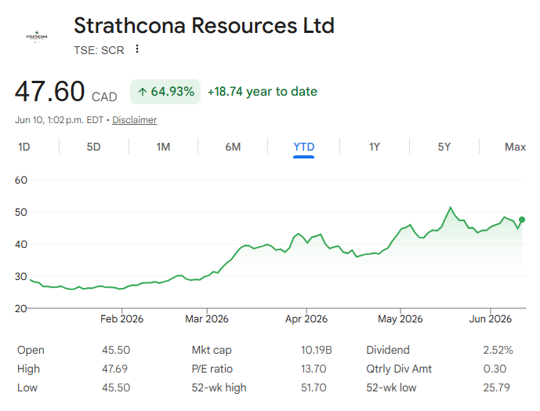Click the Feb 2026 axis label
This screenshot has height=411, width=540.
click(x=122, y=319)
